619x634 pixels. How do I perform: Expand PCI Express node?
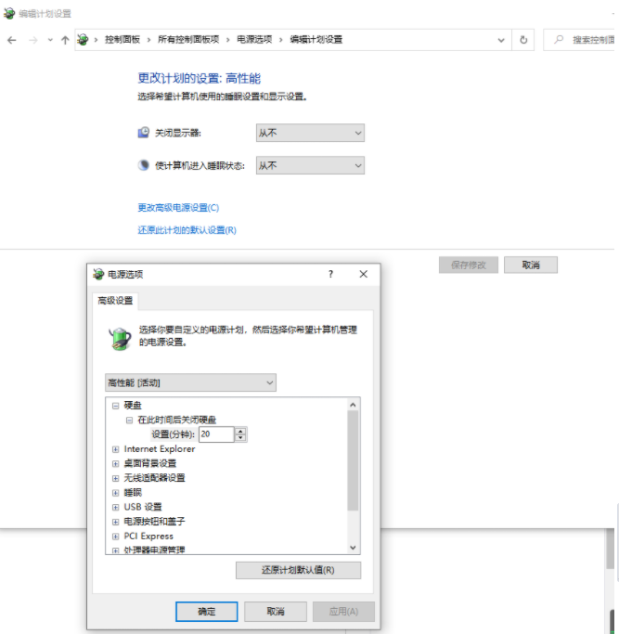coord(116,537)
